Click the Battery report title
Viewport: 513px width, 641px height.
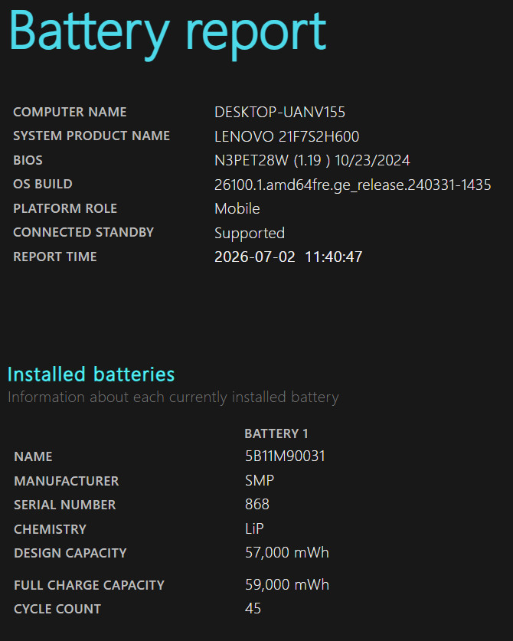pos(168,34)
